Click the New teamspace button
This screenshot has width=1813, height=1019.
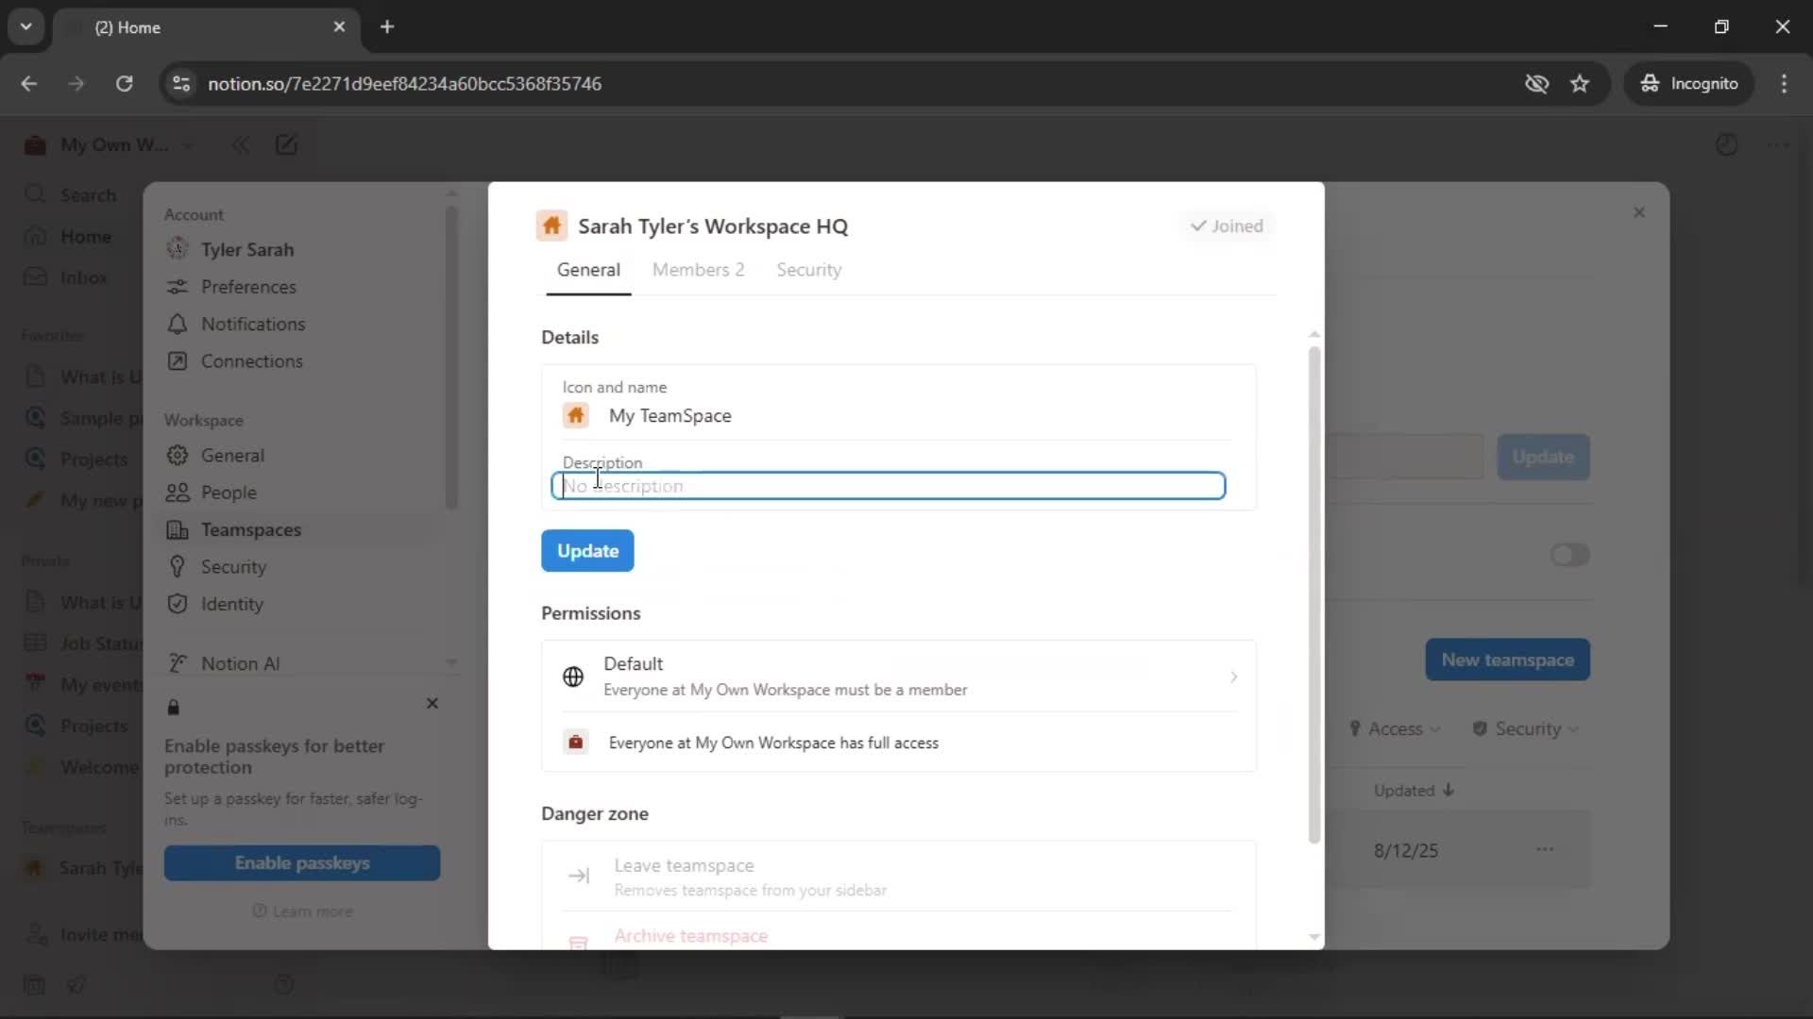[x=1507, y=660]
